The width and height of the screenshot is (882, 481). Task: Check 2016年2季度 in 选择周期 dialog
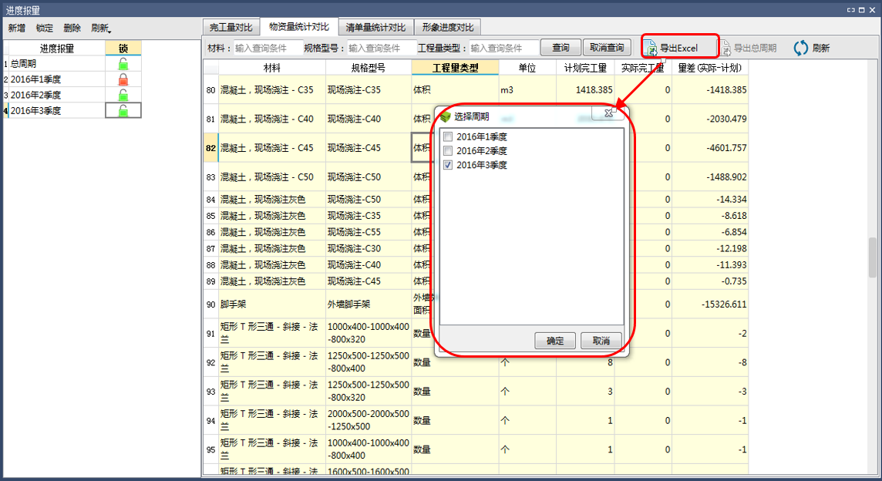pos(448,151)
